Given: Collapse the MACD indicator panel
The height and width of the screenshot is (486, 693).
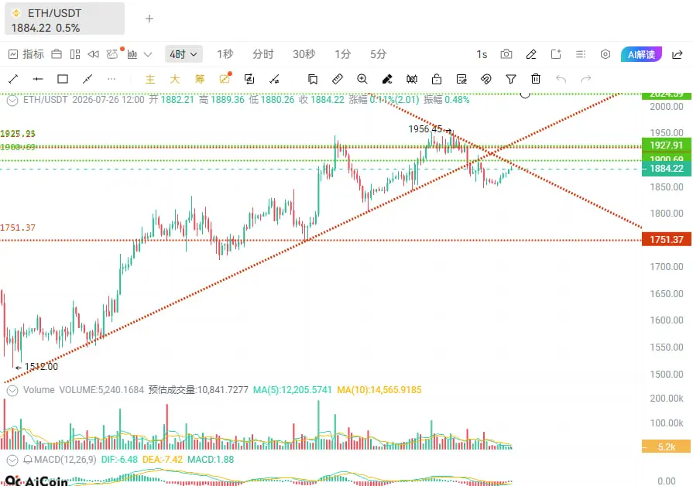Looking at the screenshot, I should [x=12, y=460].
